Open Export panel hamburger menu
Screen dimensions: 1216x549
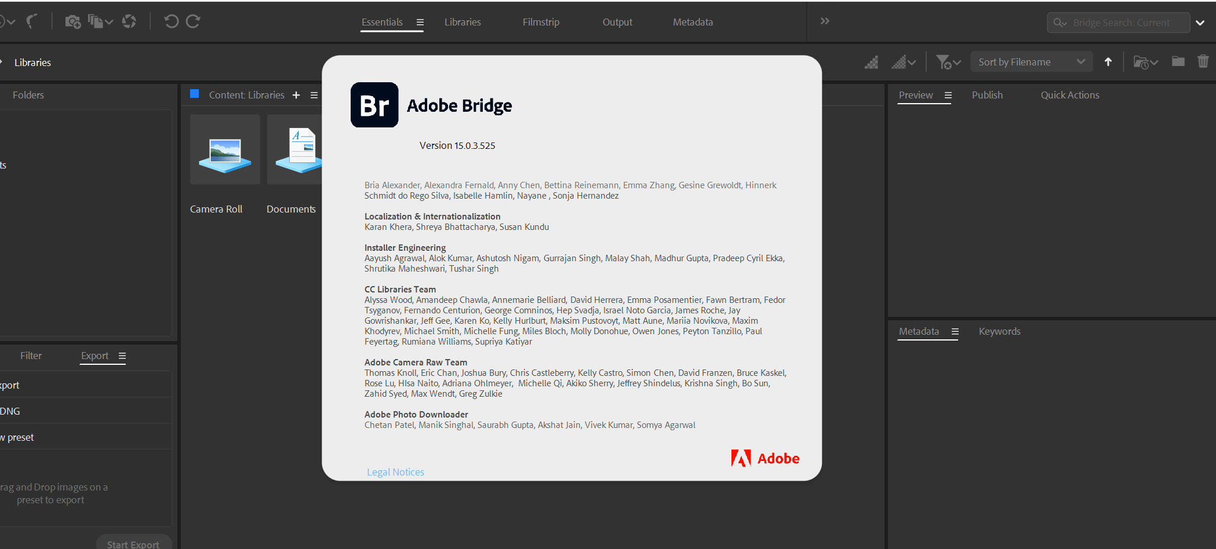(122, 356)
